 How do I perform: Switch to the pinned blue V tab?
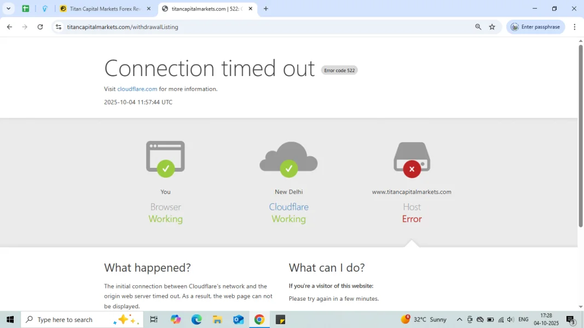[x=45, y=9]
